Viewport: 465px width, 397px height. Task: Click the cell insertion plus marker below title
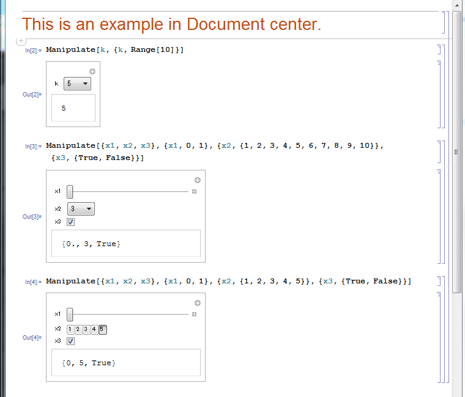click(21, 41)
